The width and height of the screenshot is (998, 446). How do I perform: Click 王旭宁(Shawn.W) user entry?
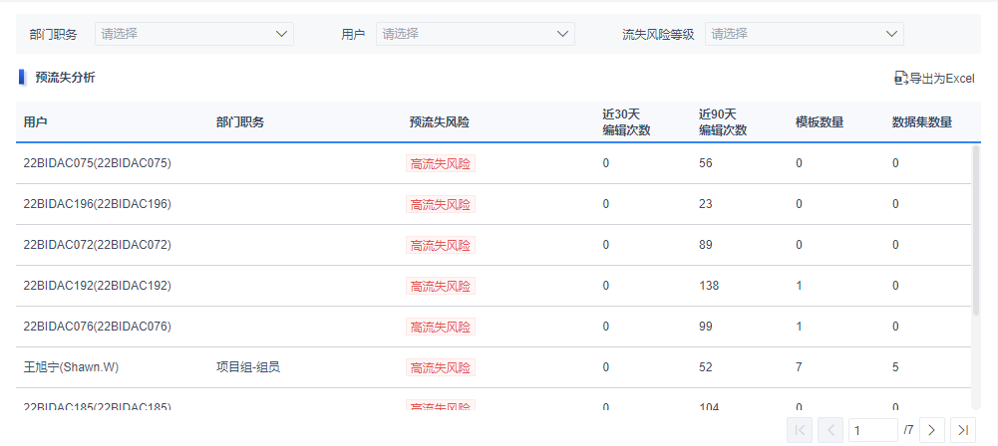71,367
